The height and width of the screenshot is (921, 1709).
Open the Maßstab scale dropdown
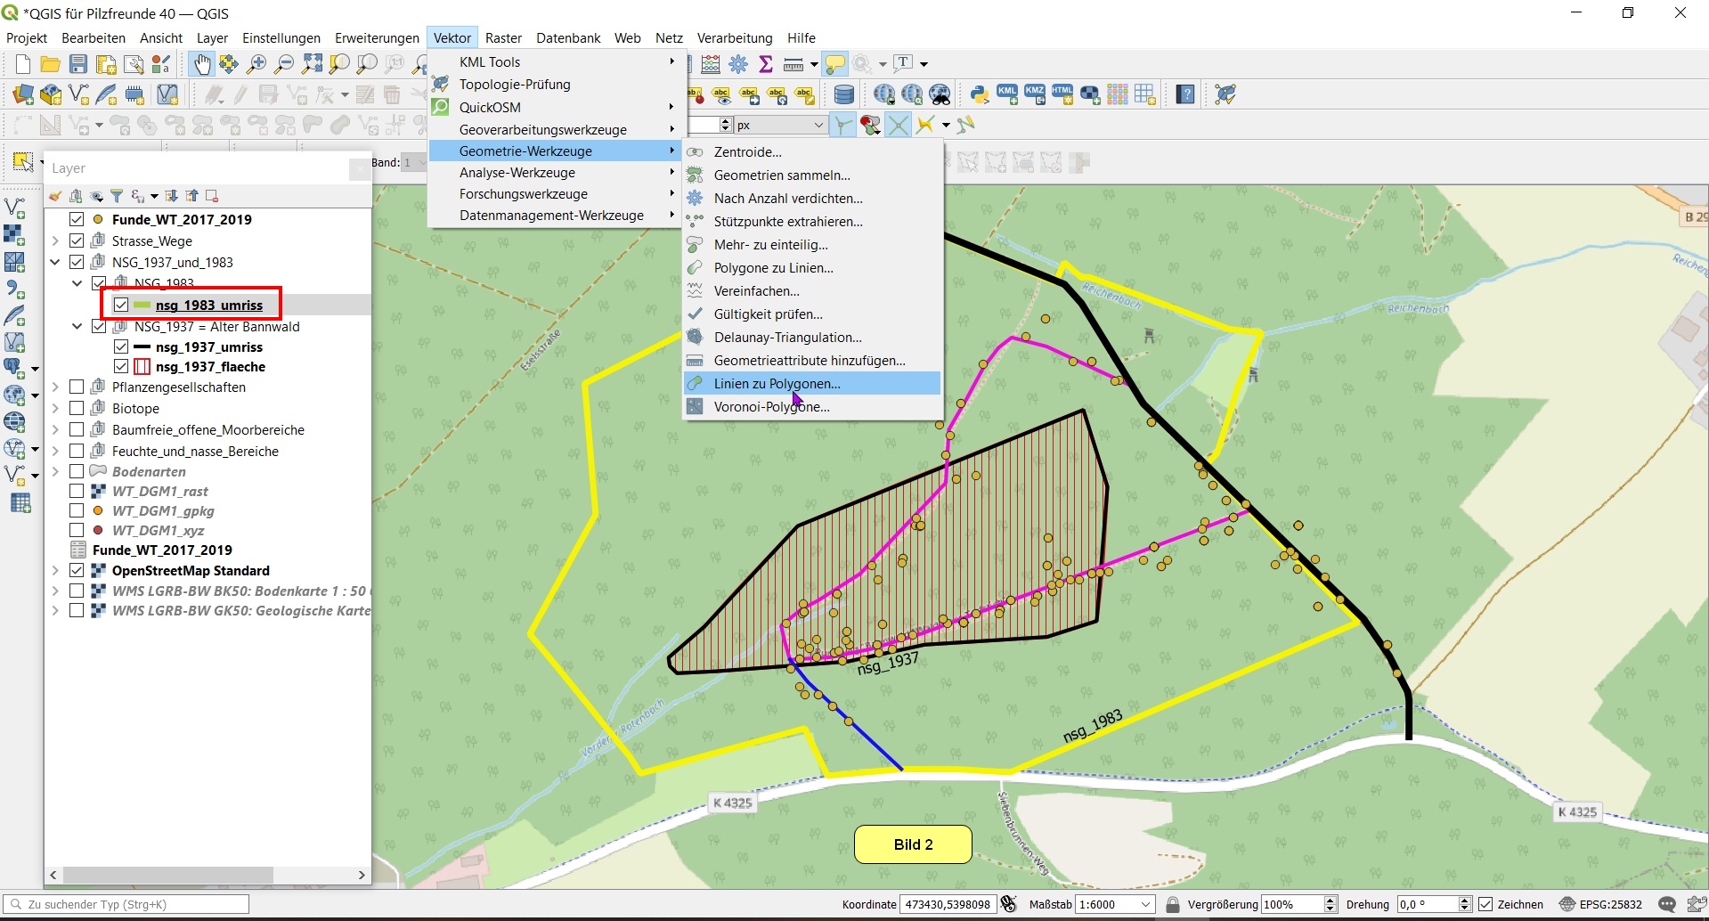click(x=1146, y=904)
